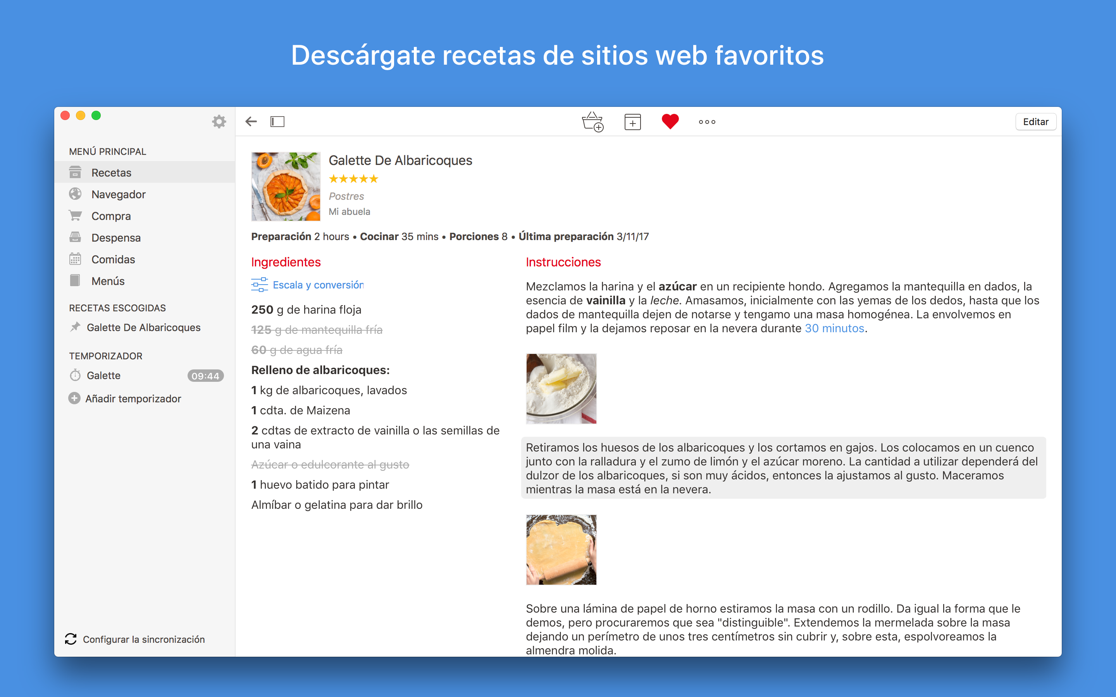Viewport: 1116px width, 697px height.
Task: Toggle the sidebar panel icon
Action: pos(277,122)
